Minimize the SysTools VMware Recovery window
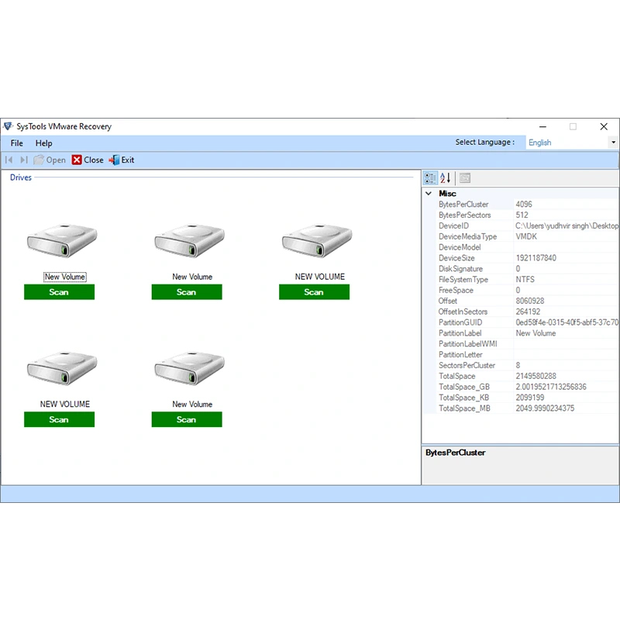The width and height of the screenshot is (620, 620). pos(543,126)
